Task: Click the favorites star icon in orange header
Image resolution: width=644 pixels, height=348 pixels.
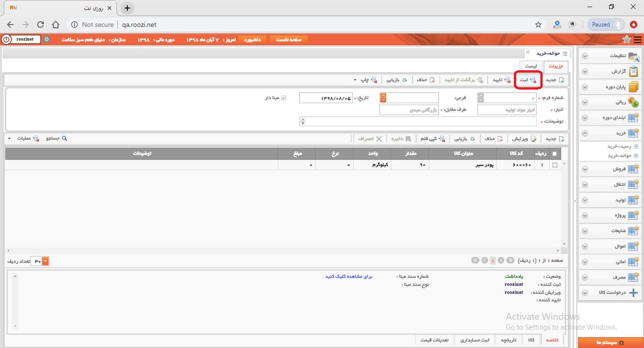Action: point(627,40)
